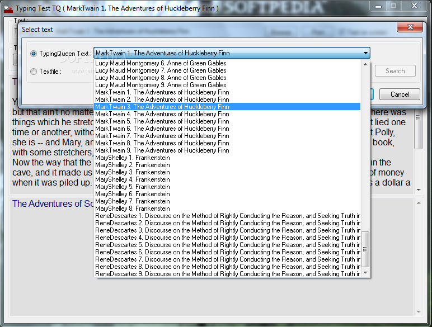Select MaryShelley 7. Frankenstein
The width and height of the screenshot is (432, 327).
pos(227,201)
